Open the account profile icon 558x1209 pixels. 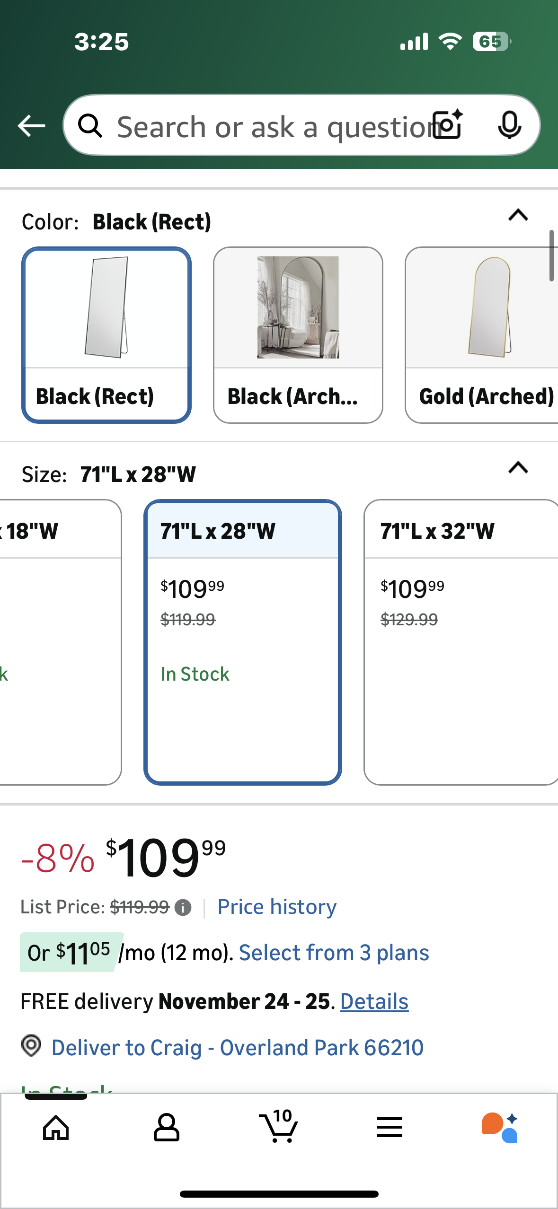coord(167,1128)
